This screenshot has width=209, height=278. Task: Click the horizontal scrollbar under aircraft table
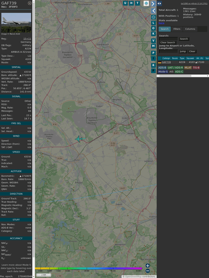[183, 76]
